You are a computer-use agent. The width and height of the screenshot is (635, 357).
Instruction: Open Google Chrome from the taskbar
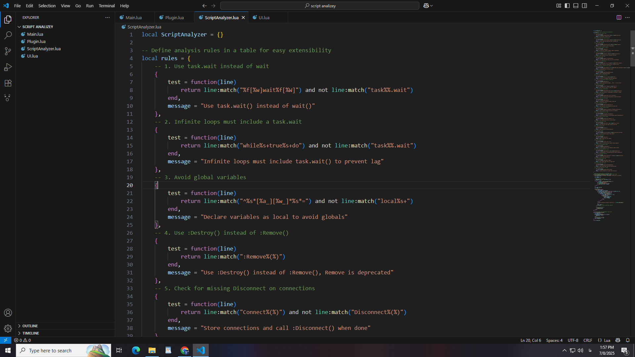pos(184,350)
